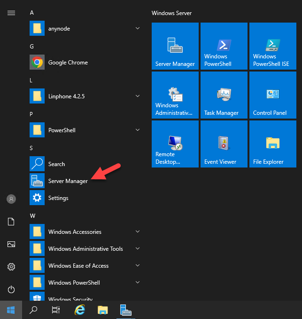The width and height of the screenshot is (302, 319).
Task: Click the Power button icon
Action: click(11, 289)
